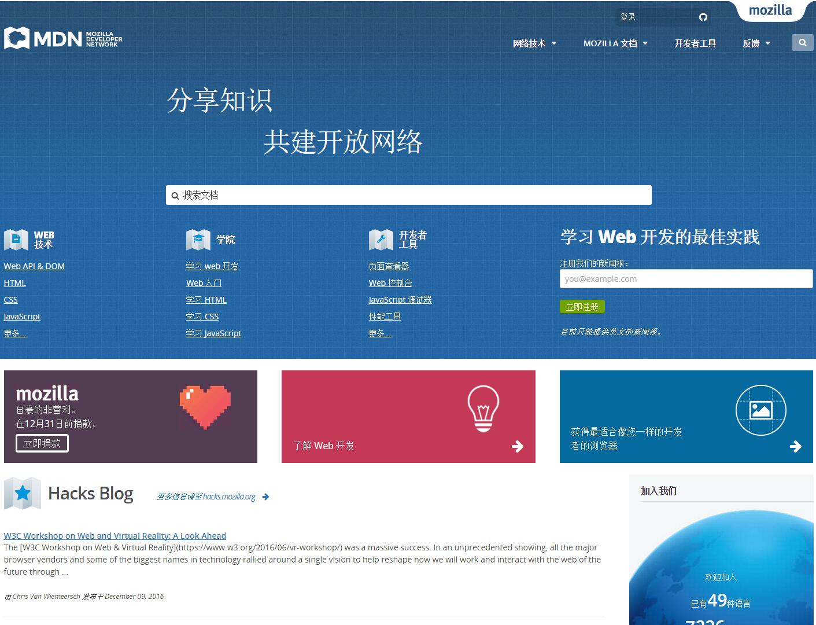Click the pixel heart donation icon

[205, 408]
